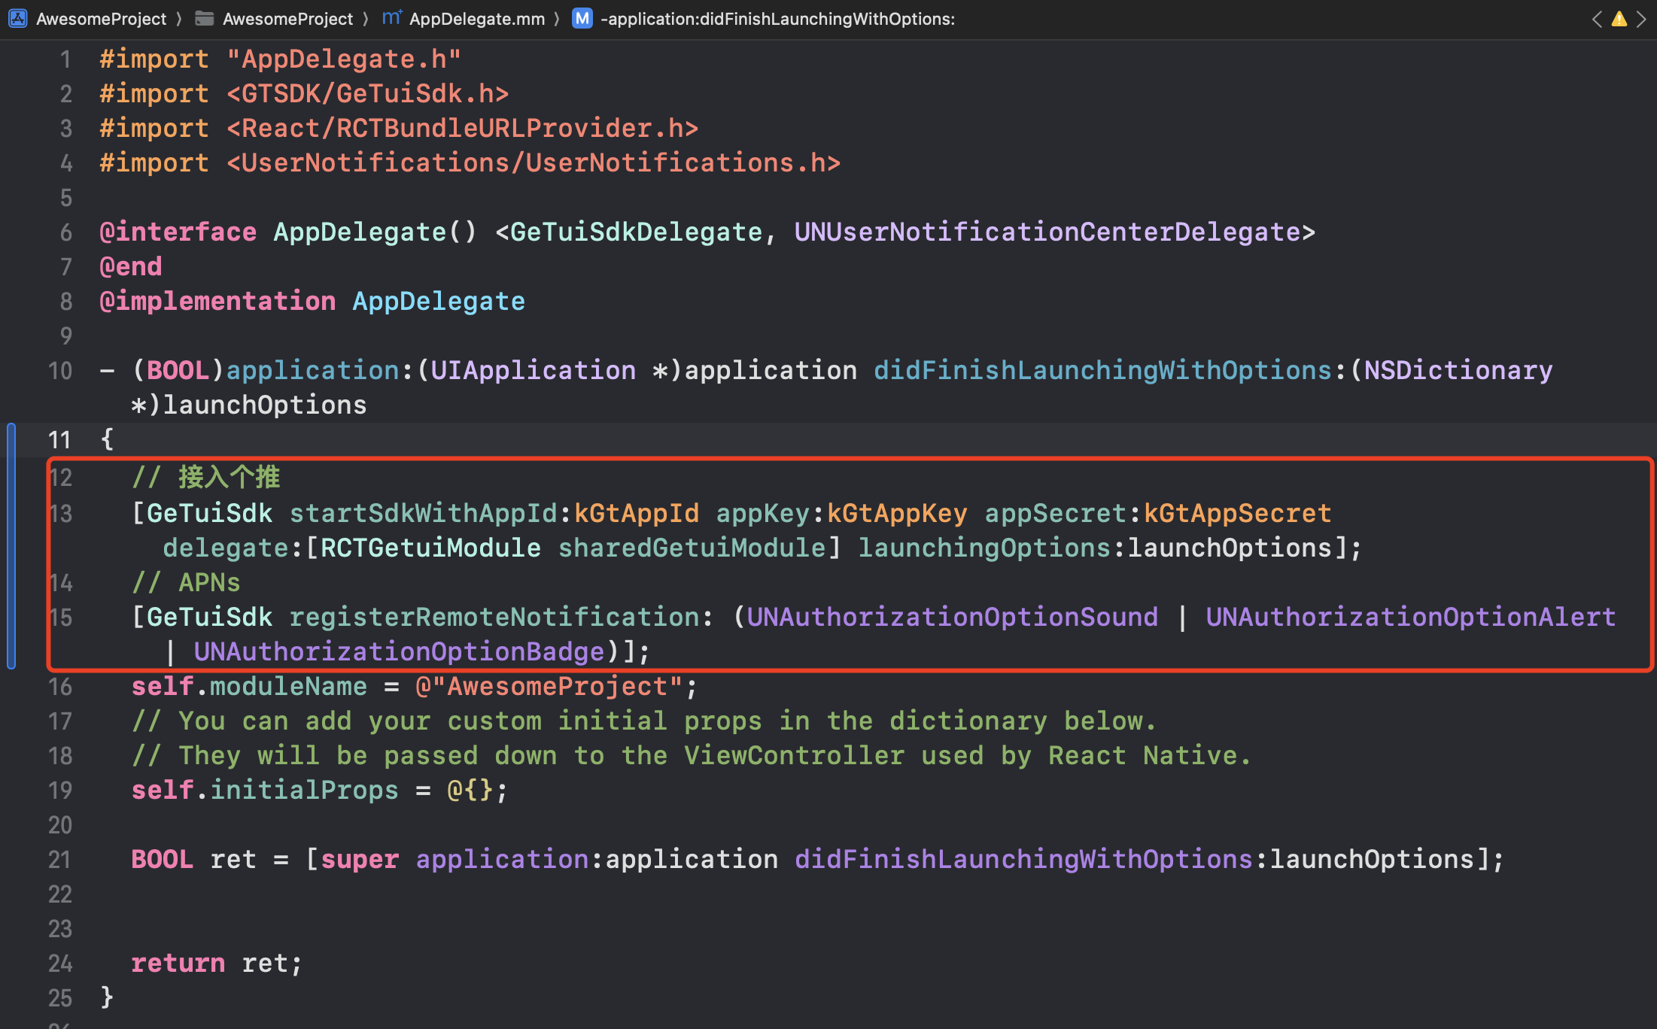
Task: Click on UNAuthorizationOptionBadge constant
Action: click(400, 651)
